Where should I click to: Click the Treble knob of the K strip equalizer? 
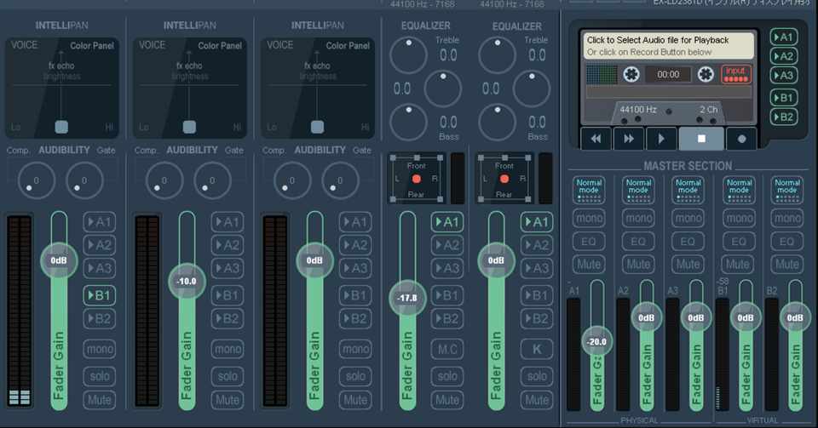coord(497,55)
